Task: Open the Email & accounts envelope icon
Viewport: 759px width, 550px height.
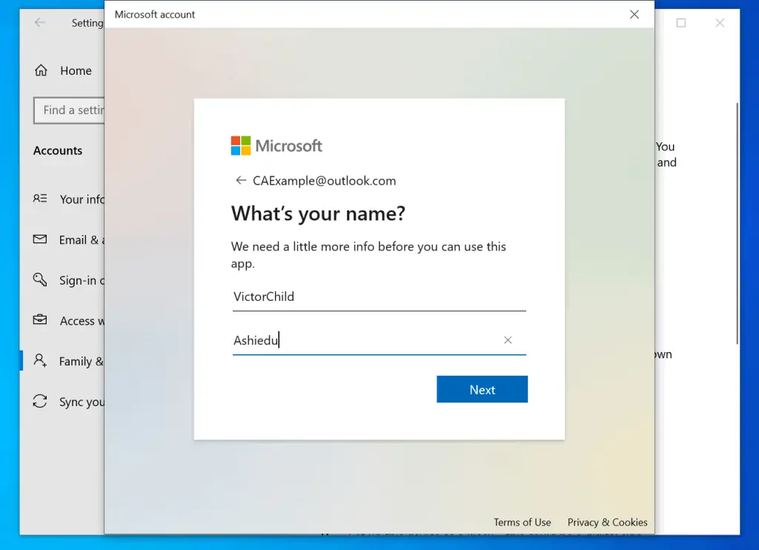Action: pyautogui.click(x=40, y=239)
